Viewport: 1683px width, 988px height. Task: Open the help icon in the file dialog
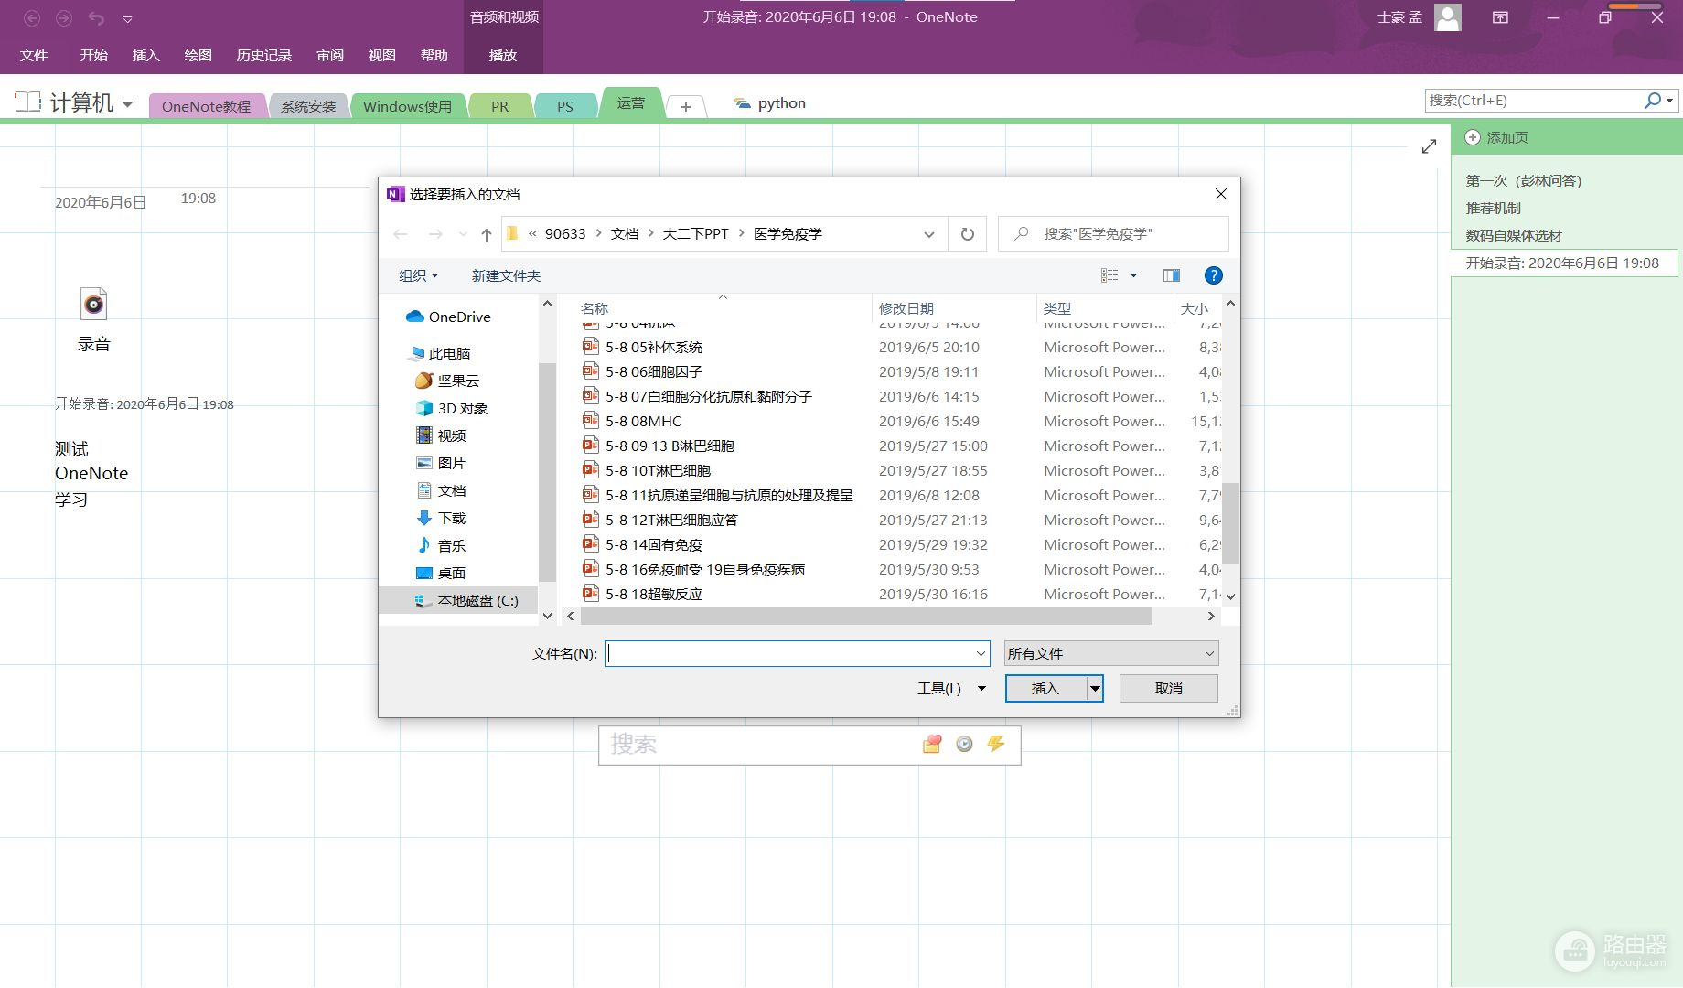click(x=1213, y=275)
